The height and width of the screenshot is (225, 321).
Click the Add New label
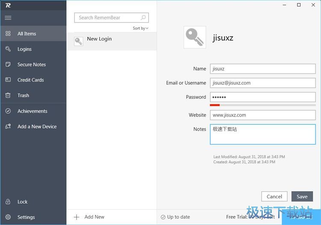pyautogui.click(x=95, y=217)
